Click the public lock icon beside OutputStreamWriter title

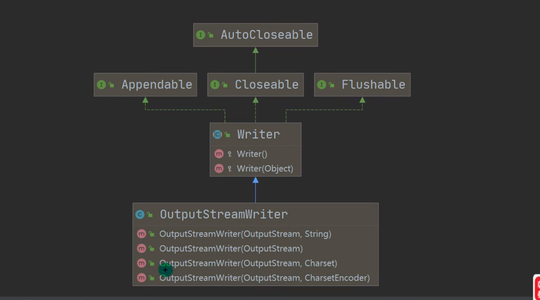pyautogui.click(x=150, y=215)
